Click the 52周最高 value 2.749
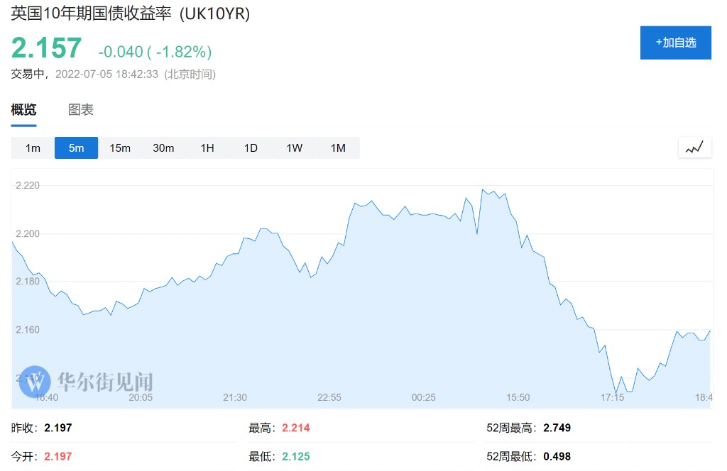The image size is (727, 471). click(557, 428)
